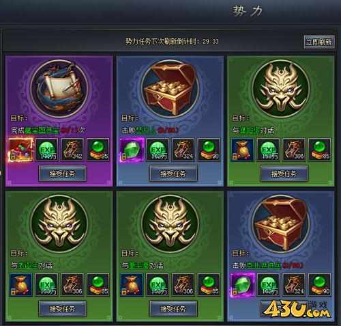
Task: Click the gold pouch reward in 老盟主 card
Action: (20, 285)
